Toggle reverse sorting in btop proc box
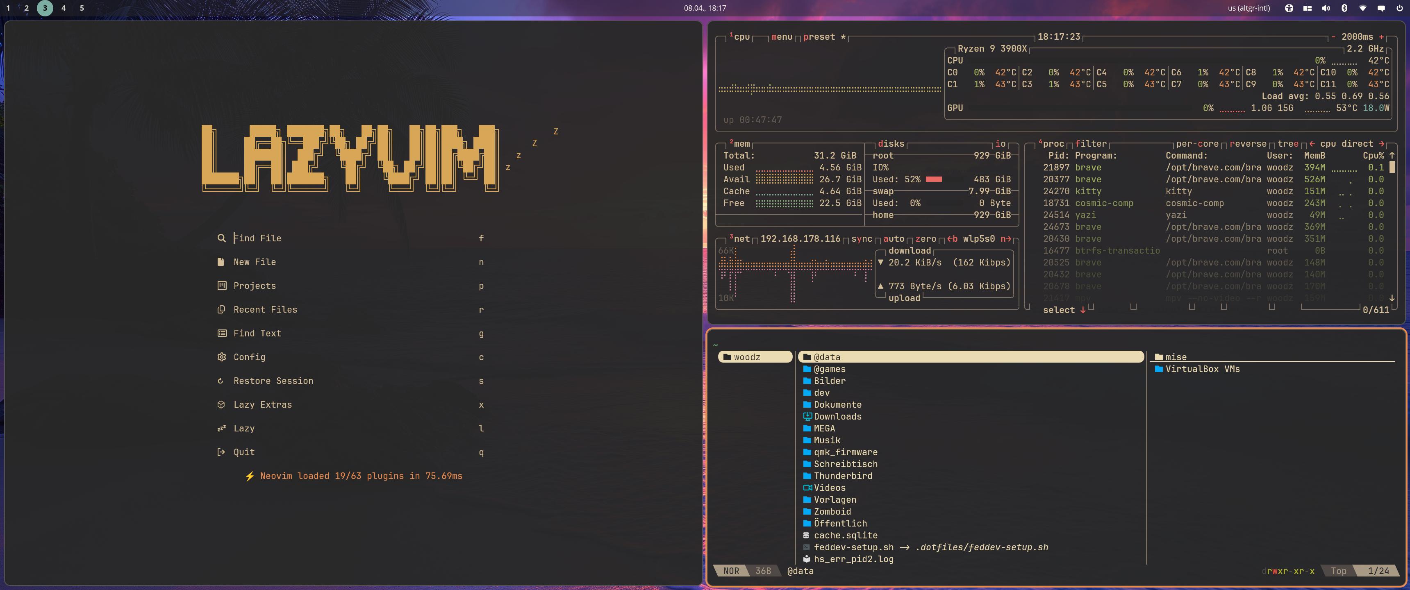Screen dimensions: 1410x590 click(x=1248, y=143)
